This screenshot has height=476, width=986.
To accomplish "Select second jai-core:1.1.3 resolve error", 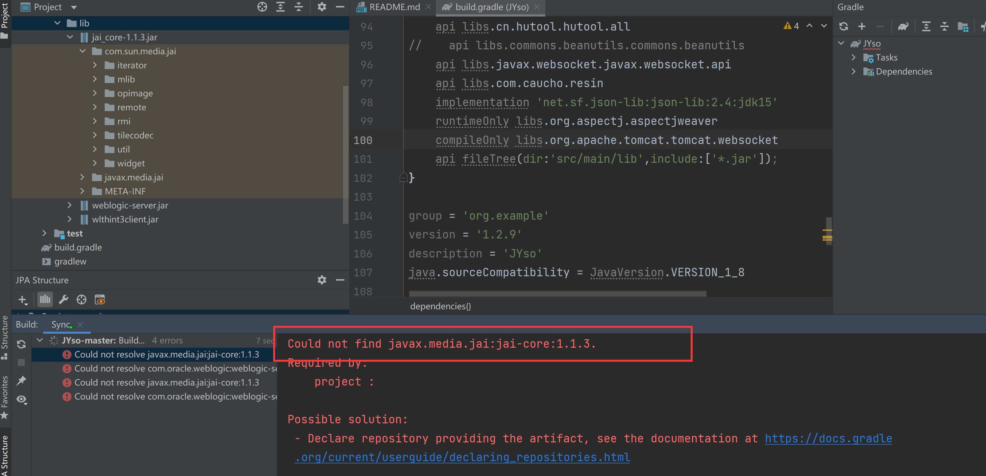I will pos(161,382).
